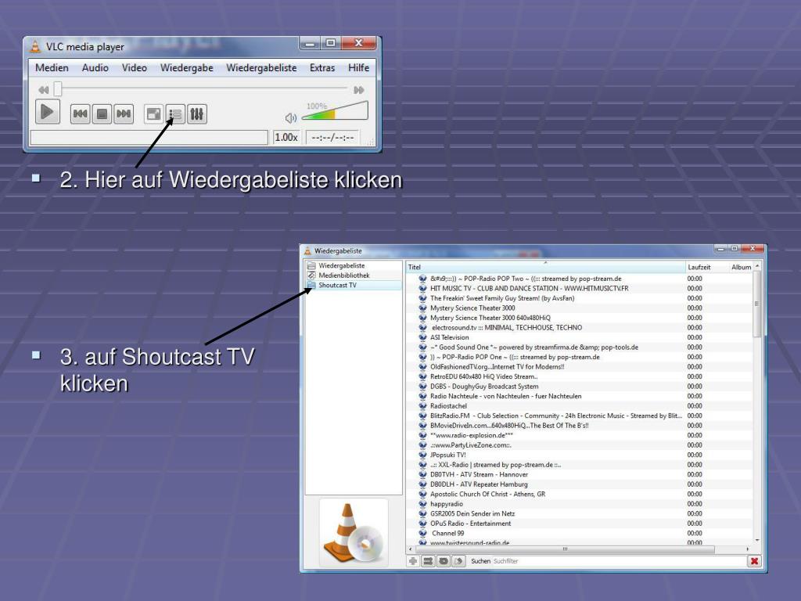This screenshot has height=601, width=801.
Task: Open the Wiedergabe menu
Action: [x=186, y=67]
